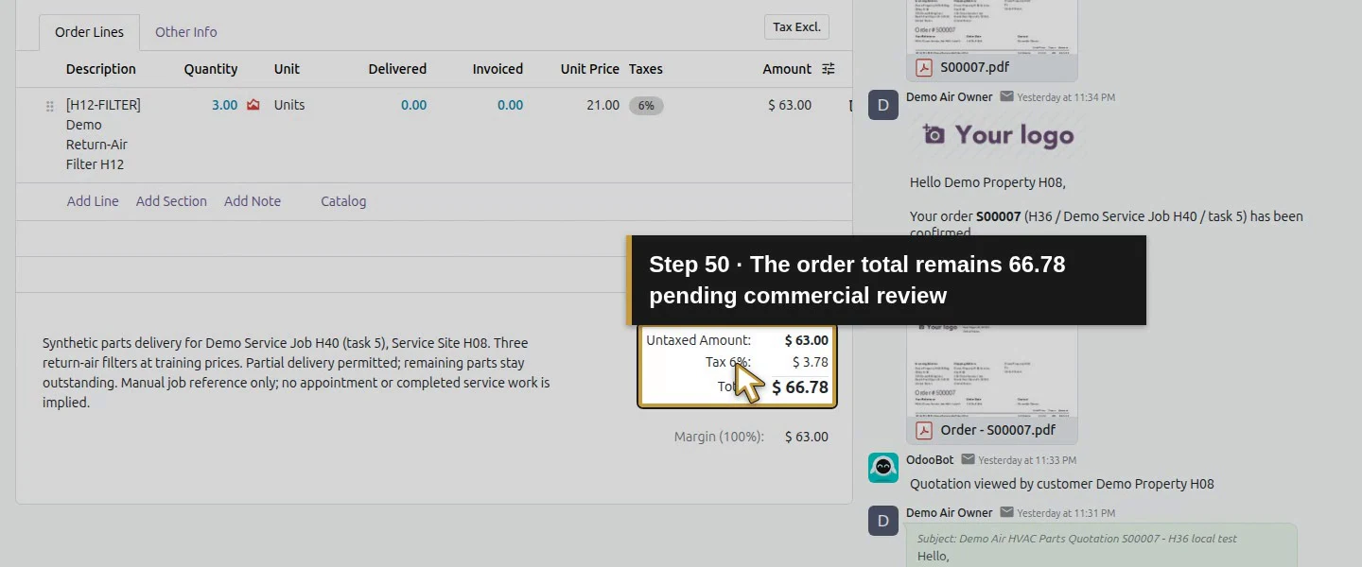1362x567 pixels.
Task: Click the Demo Air Owner avatar at 11:34 PM
Action: point(883,105)
